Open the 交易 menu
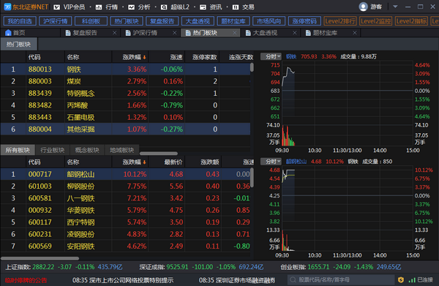Viewport: 439px width, 286px height. (244, 7)
